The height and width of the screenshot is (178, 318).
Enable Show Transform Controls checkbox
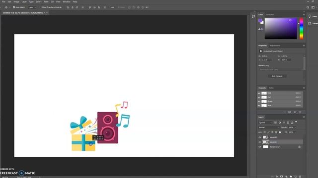pyautogui.click(x=41, y=7)
